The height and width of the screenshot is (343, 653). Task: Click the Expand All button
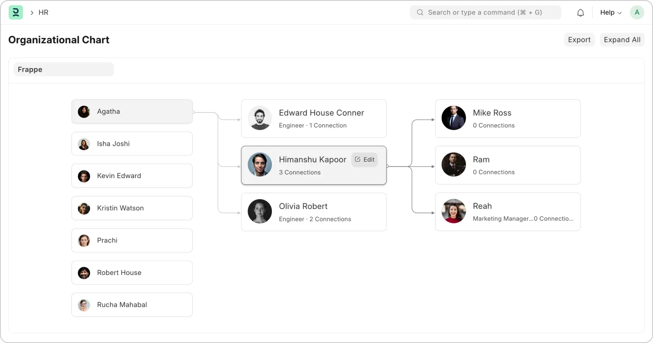pyautogui.click(x=622, y=40)
